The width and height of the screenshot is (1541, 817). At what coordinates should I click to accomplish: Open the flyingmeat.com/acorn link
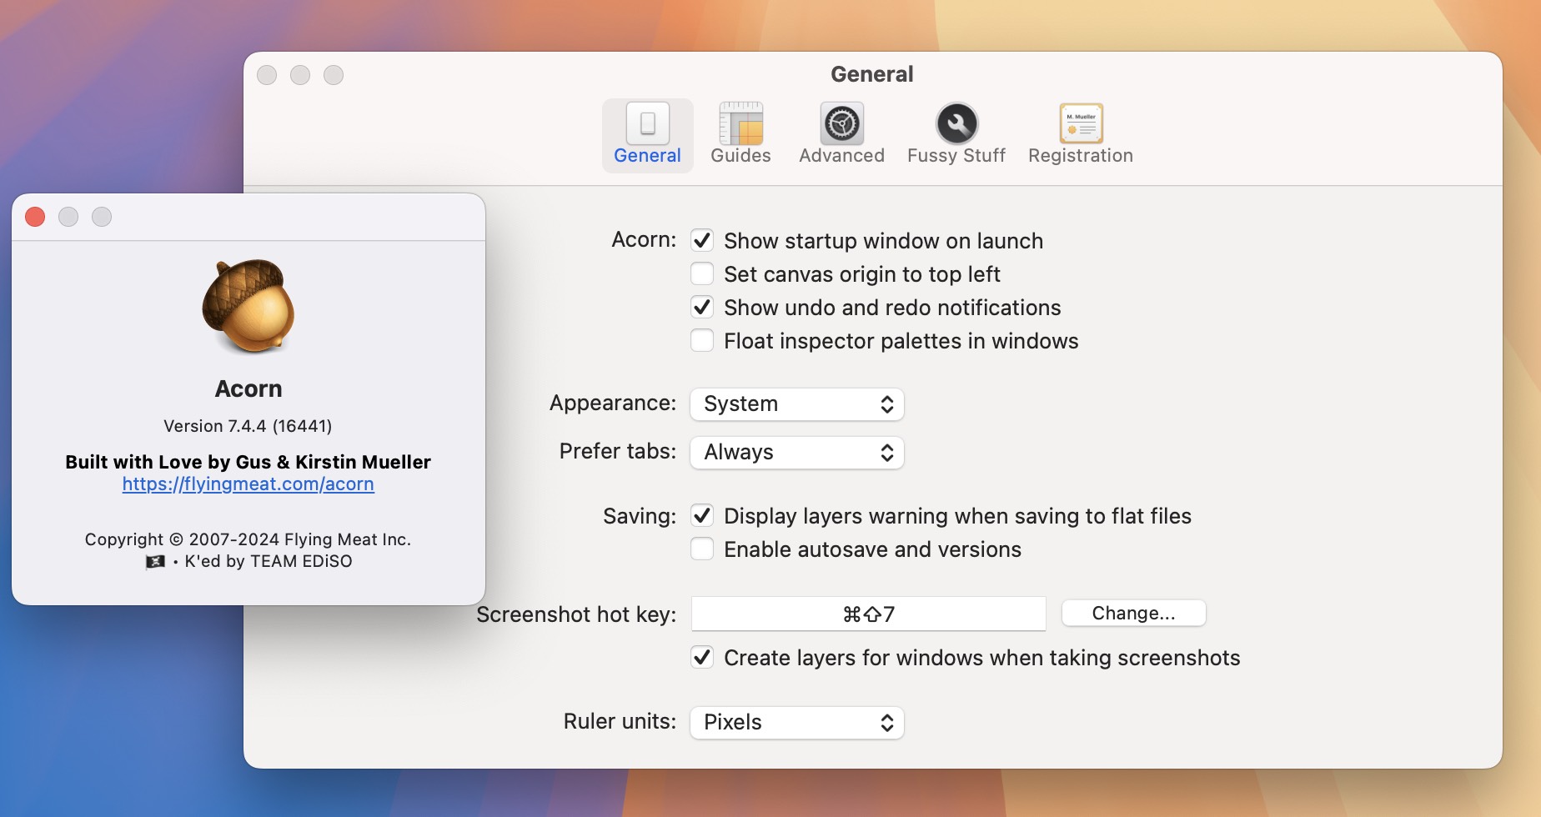[x=248, y=484]
